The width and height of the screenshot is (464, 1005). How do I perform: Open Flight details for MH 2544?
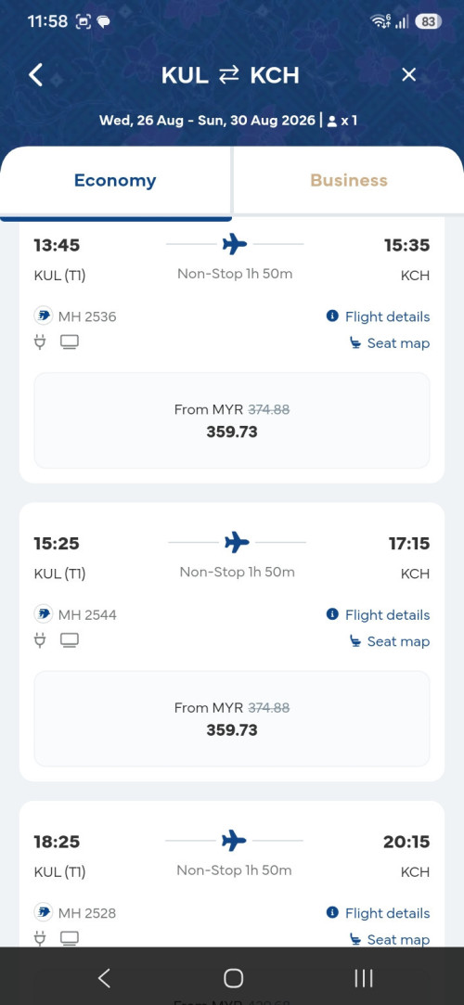(378, 614)
